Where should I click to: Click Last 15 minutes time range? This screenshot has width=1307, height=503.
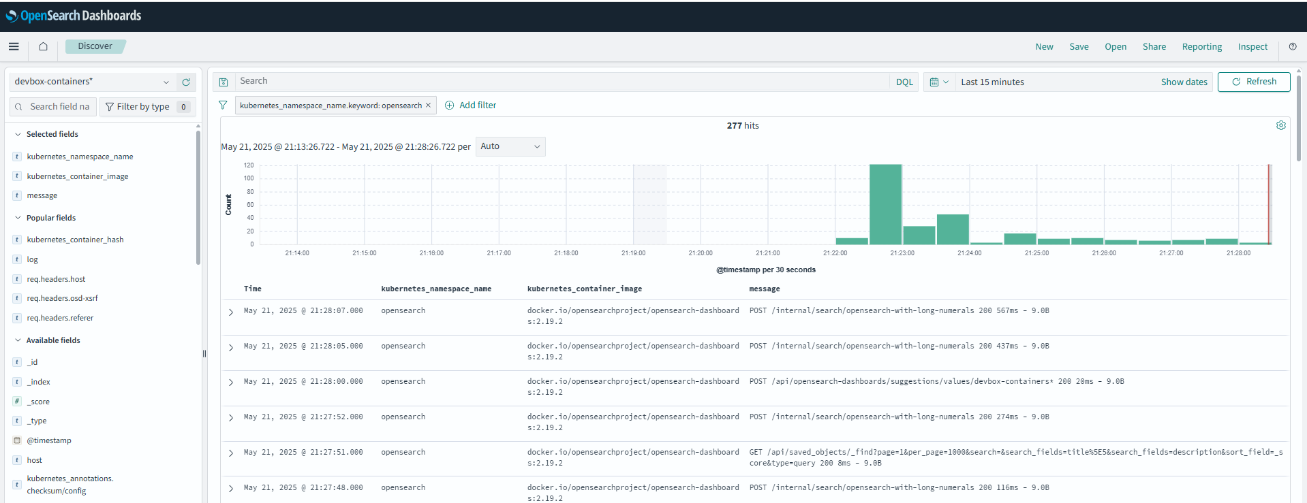pos(992,82)
